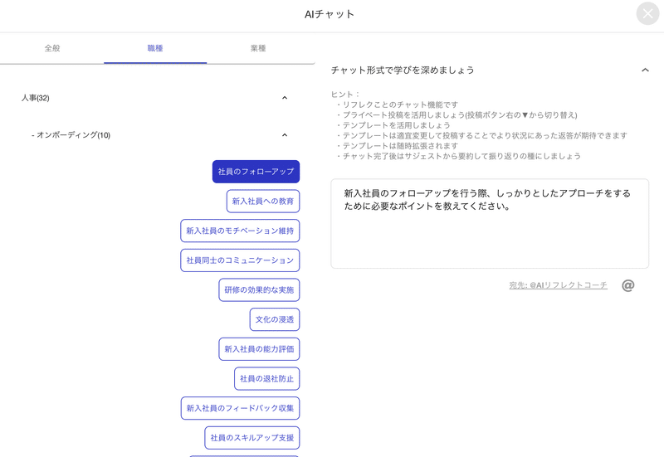Click the 人事(32) category label

tap(36, 98)
